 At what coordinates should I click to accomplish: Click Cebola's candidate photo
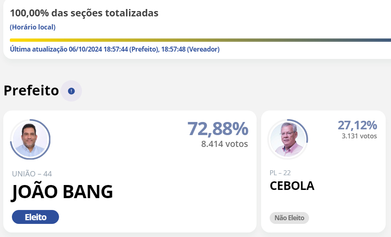[x=288, y=139]
